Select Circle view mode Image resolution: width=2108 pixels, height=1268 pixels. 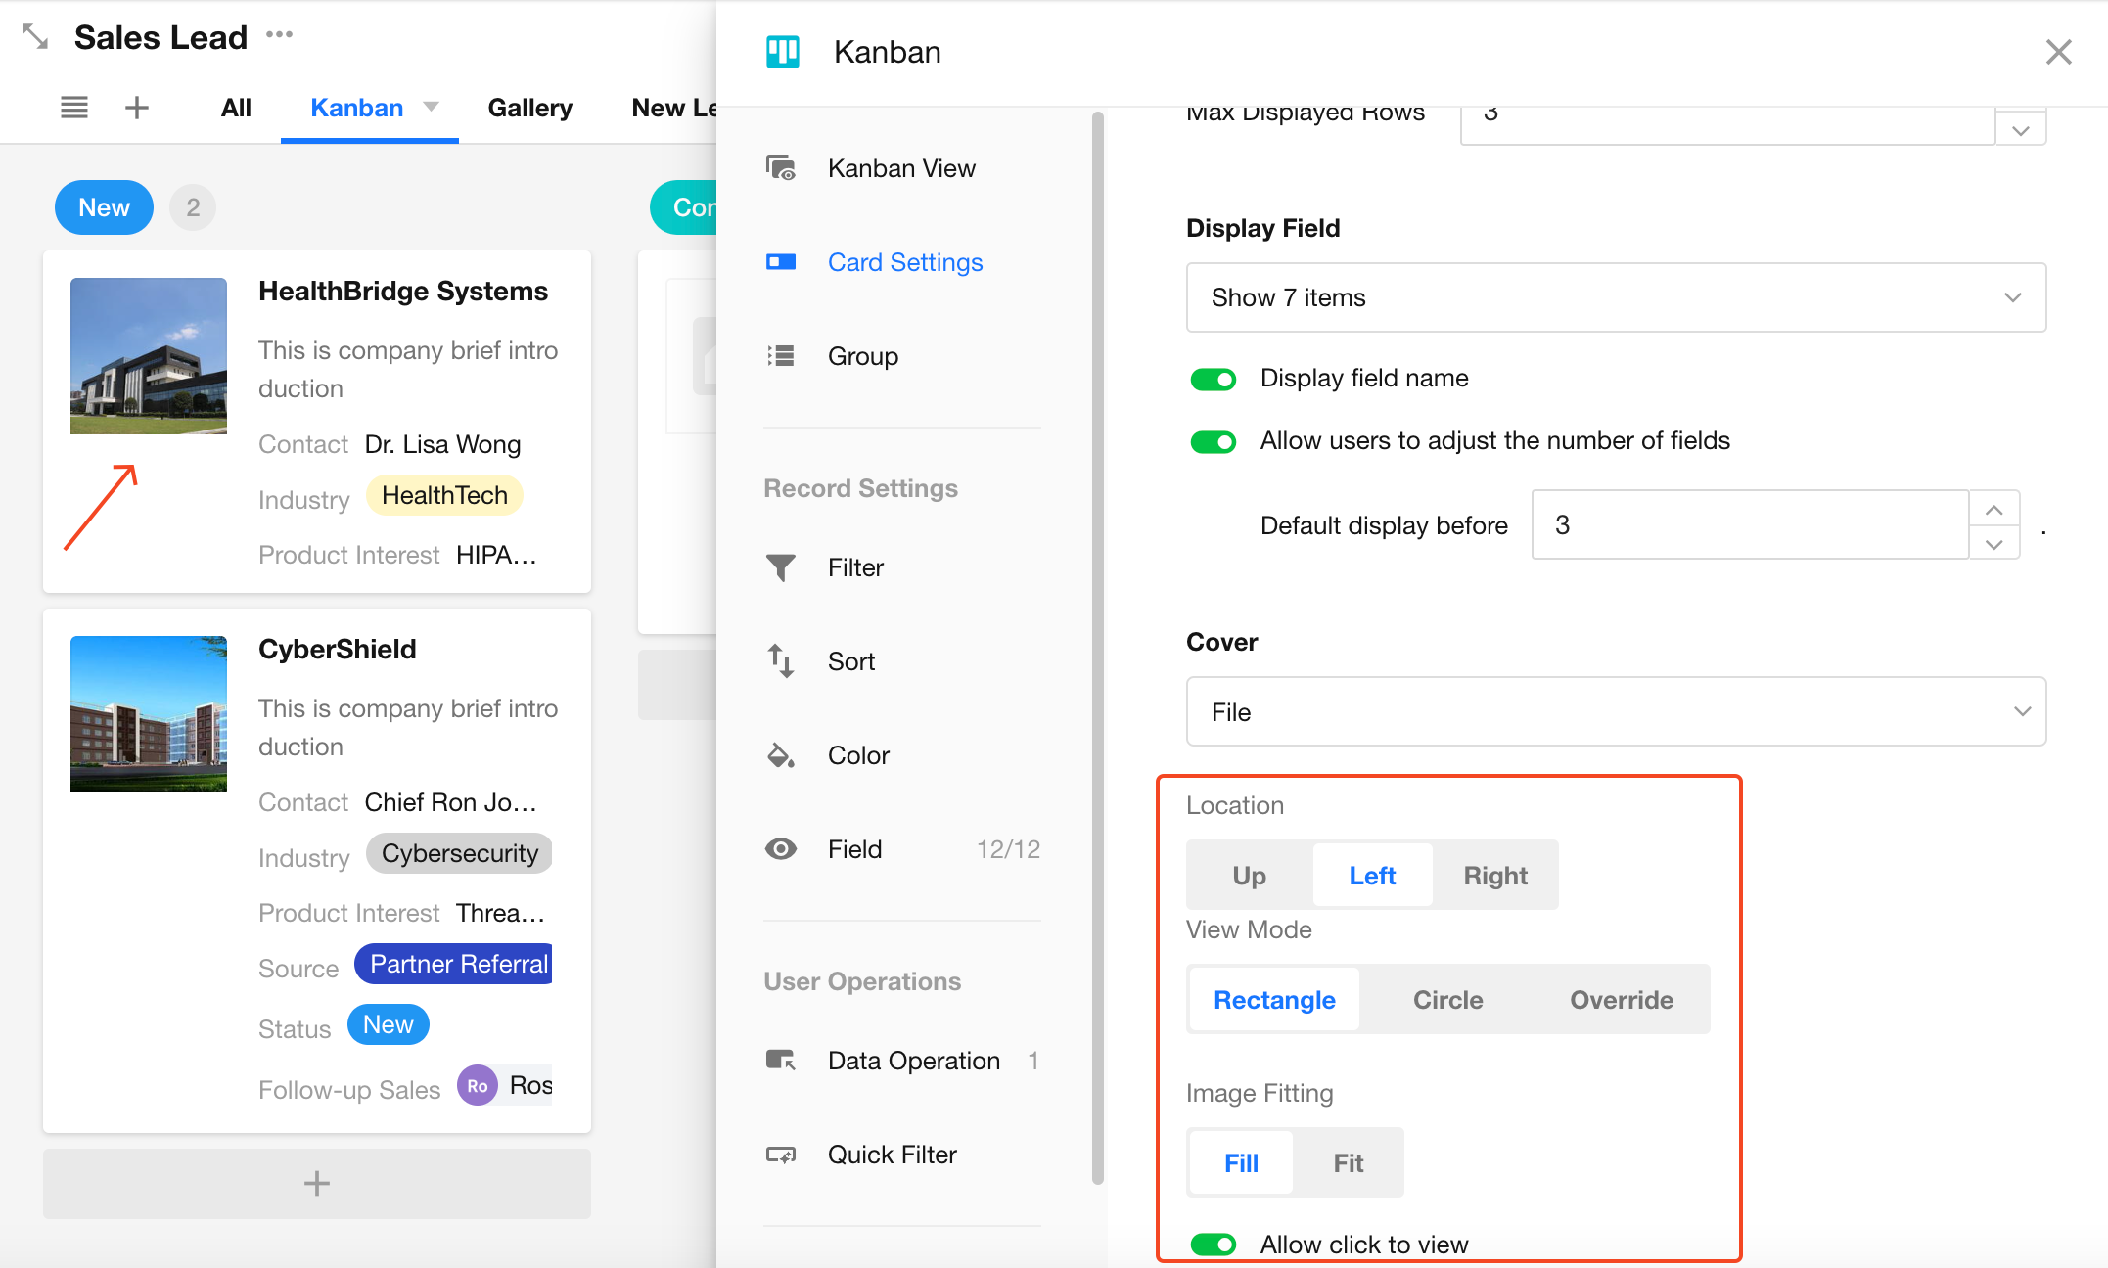1447,1000
